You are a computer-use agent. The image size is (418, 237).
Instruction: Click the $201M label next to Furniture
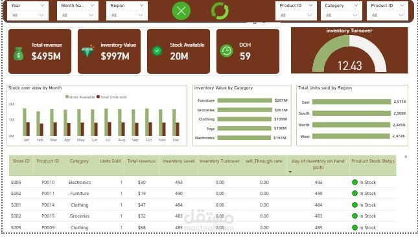pyautogui.click(x=281, y=100)
